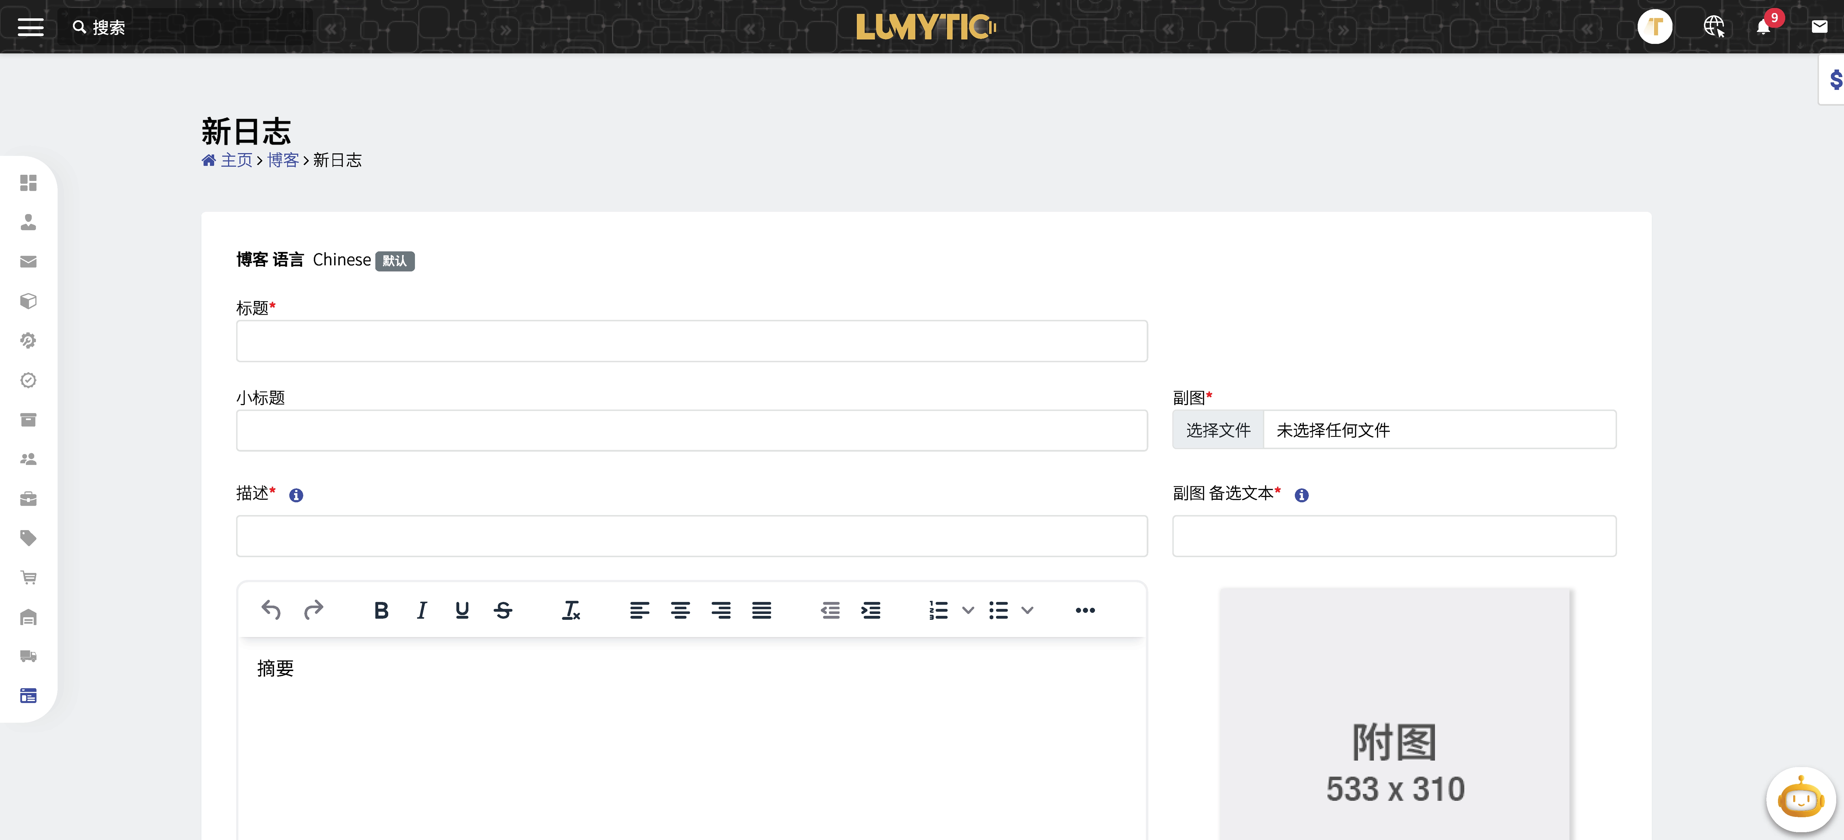Image resolution: width=1844 pixels, height=840 pixels.
Task: Click the 标题 title input field
Action: tap(692, 341)
